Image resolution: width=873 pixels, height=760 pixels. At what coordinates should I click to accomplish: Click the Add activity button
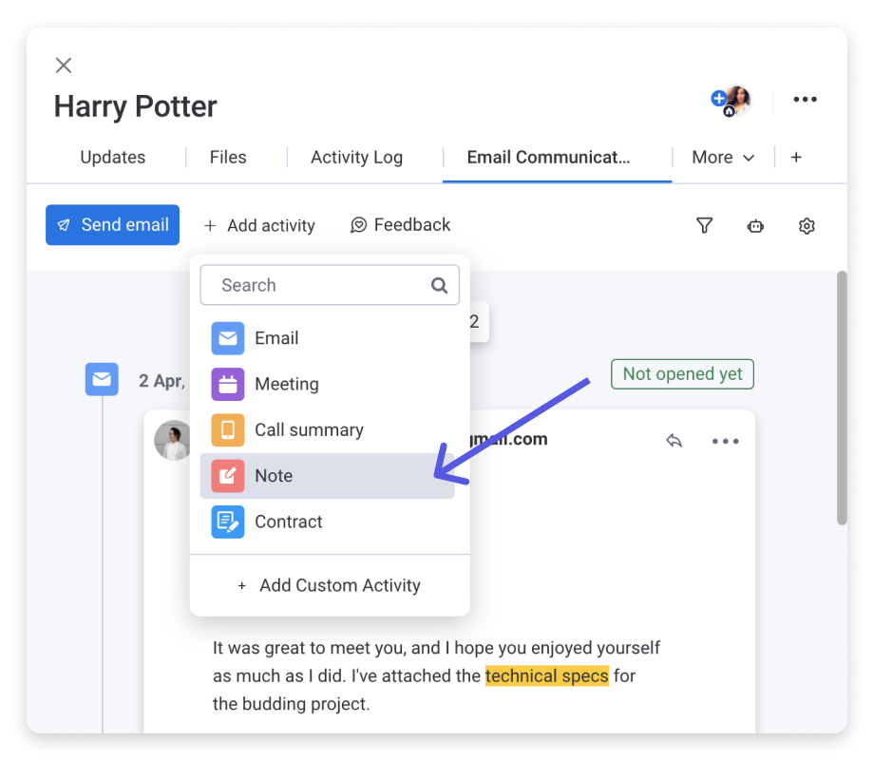pos(259,225)
